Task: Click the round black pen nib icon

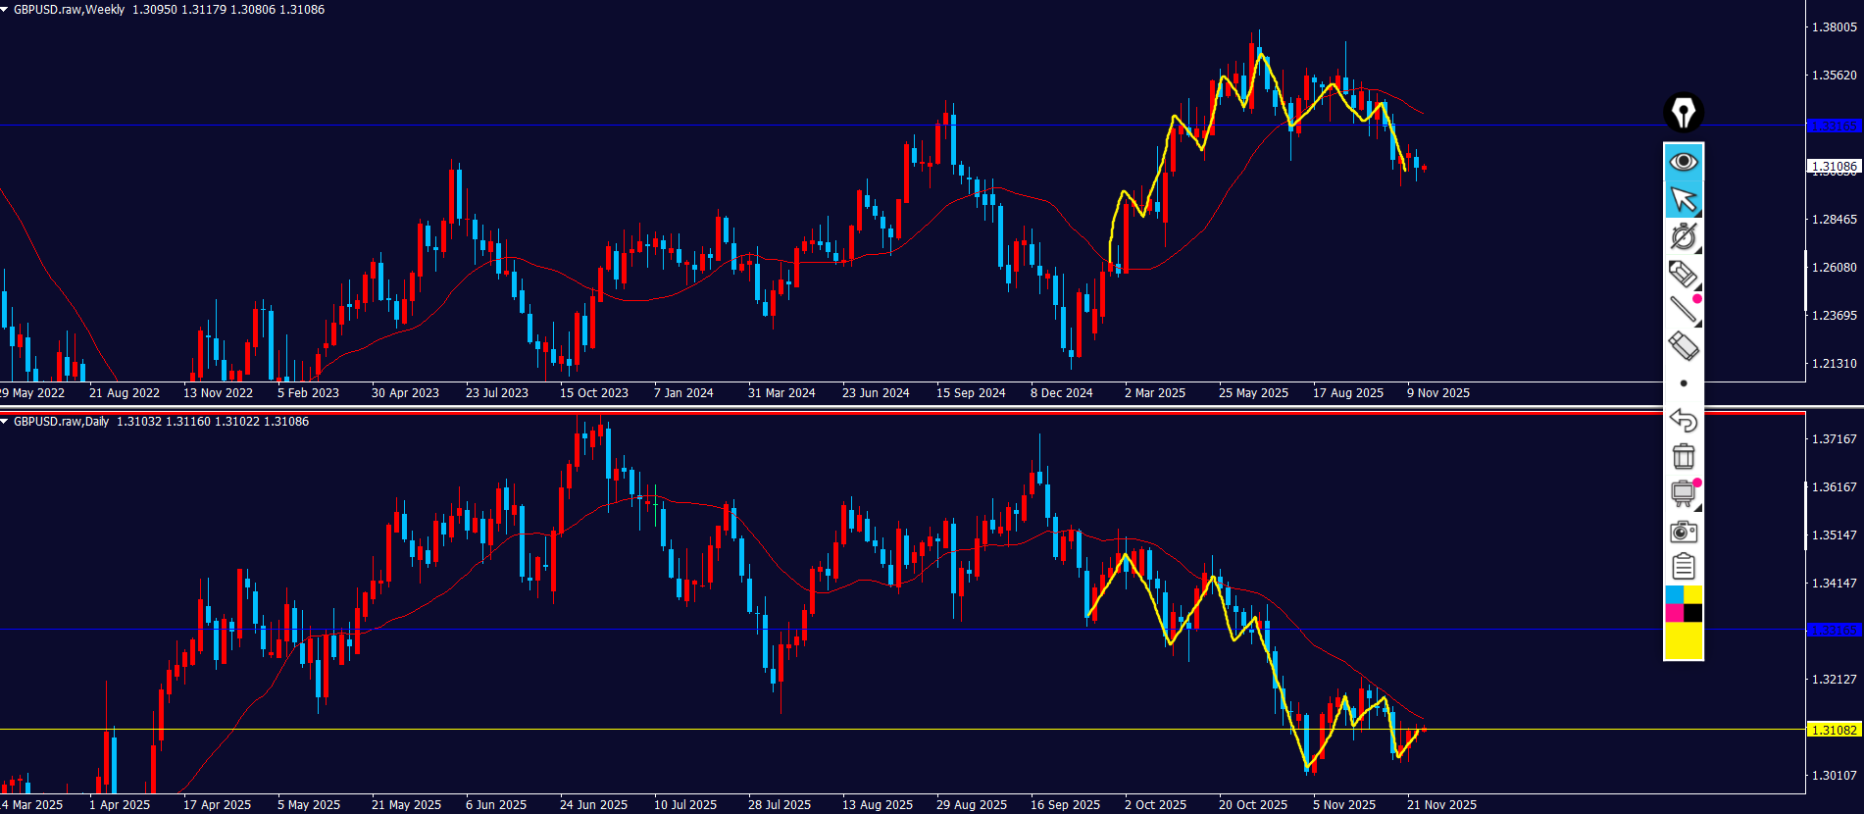Action: click(1683, 113)
